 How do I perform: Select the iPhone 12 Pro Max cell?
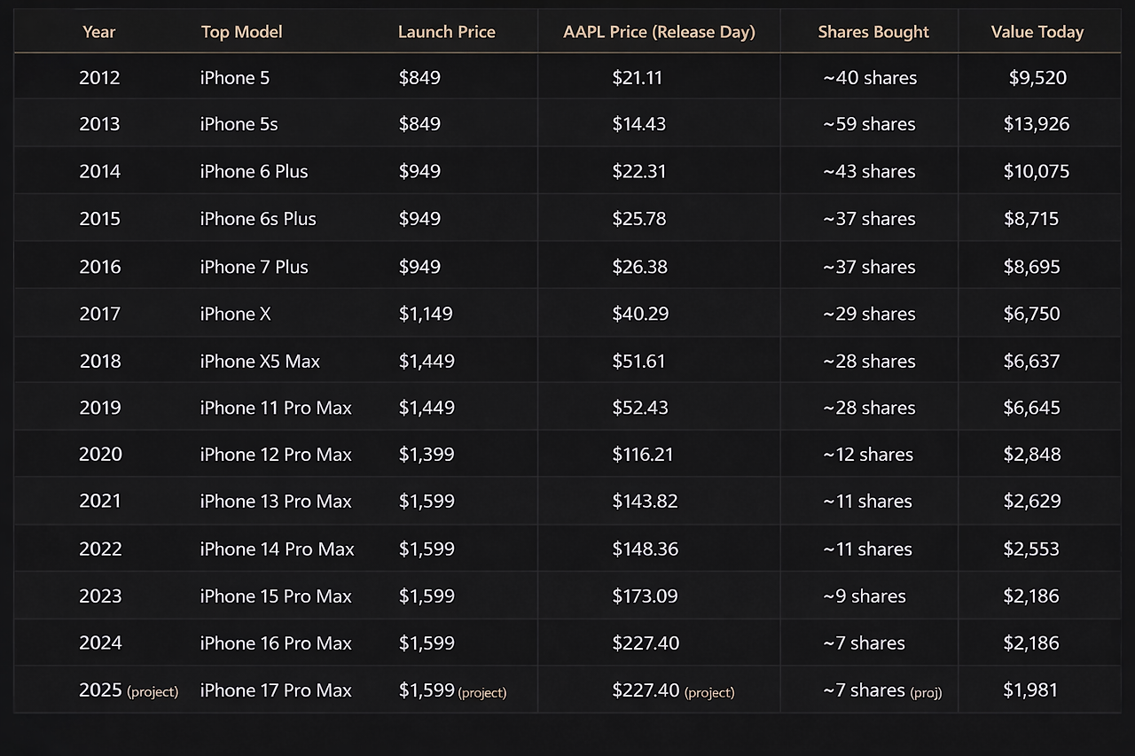[276, 455]
